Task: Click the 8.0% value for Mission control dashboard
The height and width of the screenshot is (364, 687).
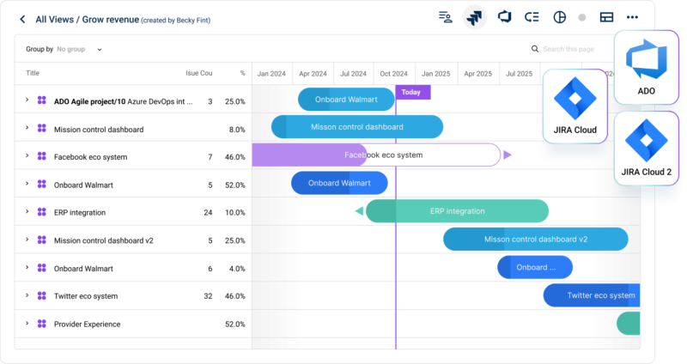Action: (237, 130)
